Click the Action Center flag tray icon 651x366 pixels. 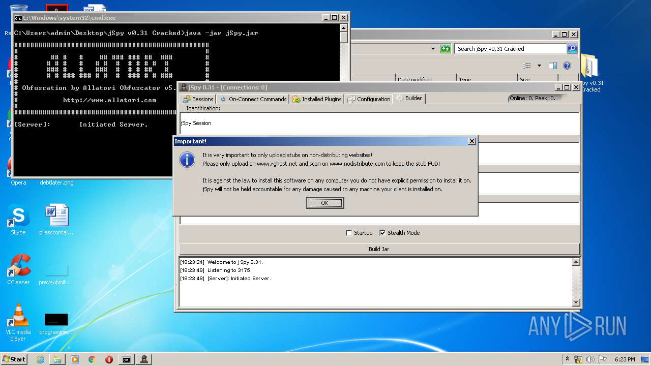coord(603,359)
